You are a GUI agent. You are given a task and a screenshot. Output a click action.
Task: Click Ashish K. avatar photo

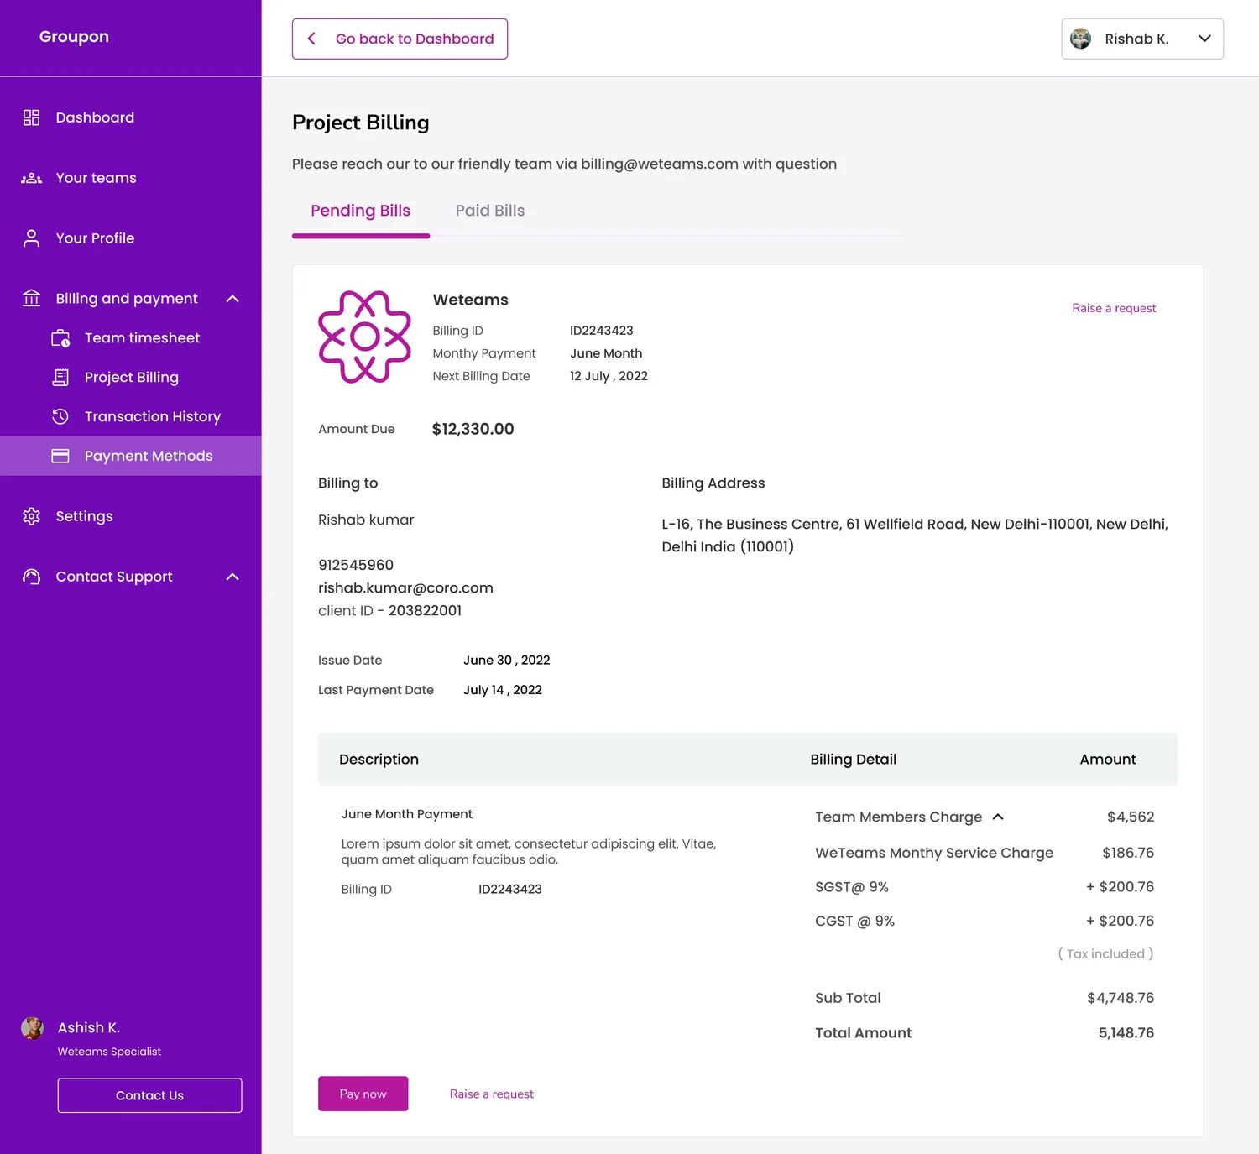click(x=32, y=1028)
